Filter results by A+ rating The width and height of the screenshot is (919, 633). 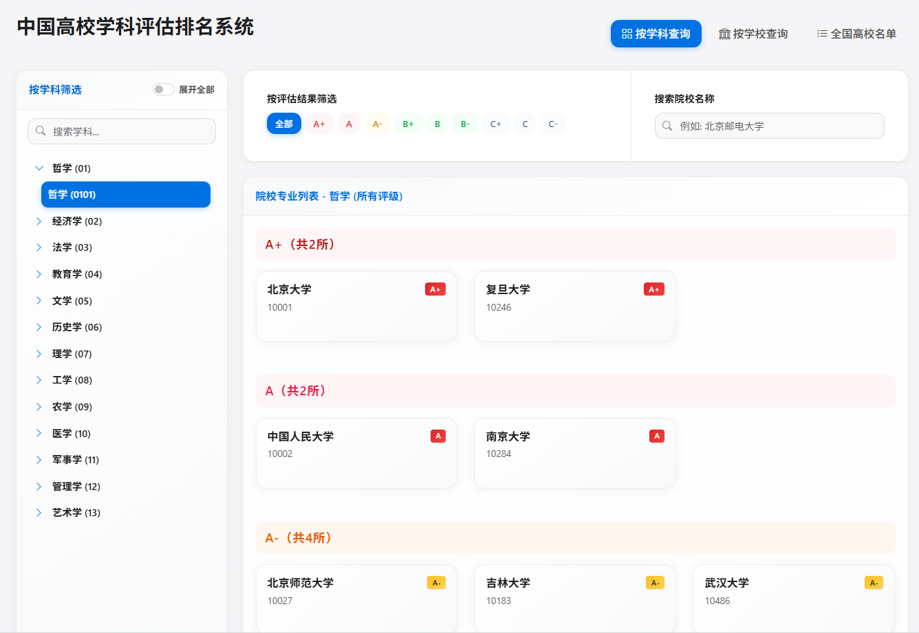[x=319, y=124]
